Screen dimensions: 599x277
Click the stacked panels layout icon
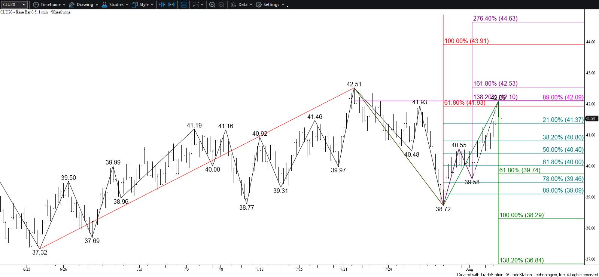point(183,4)
